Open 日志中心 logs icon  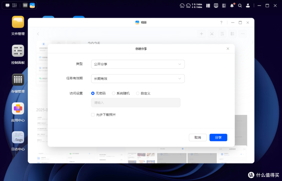click(18, 138)
